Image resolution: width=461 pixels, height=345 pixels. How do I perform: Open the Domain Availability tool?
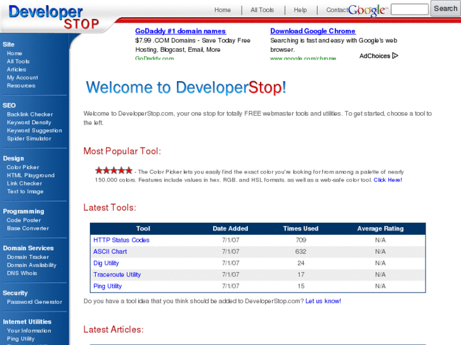pyautogui.click(x=32, y=265)
